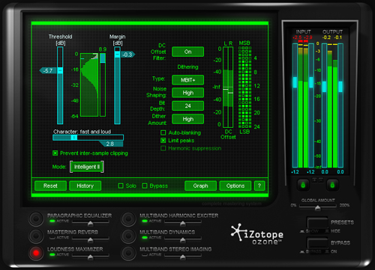Uncheck Prevent inter-sample clipping
The height and width of the screenshot is (270, 375).
coord(55,153)
